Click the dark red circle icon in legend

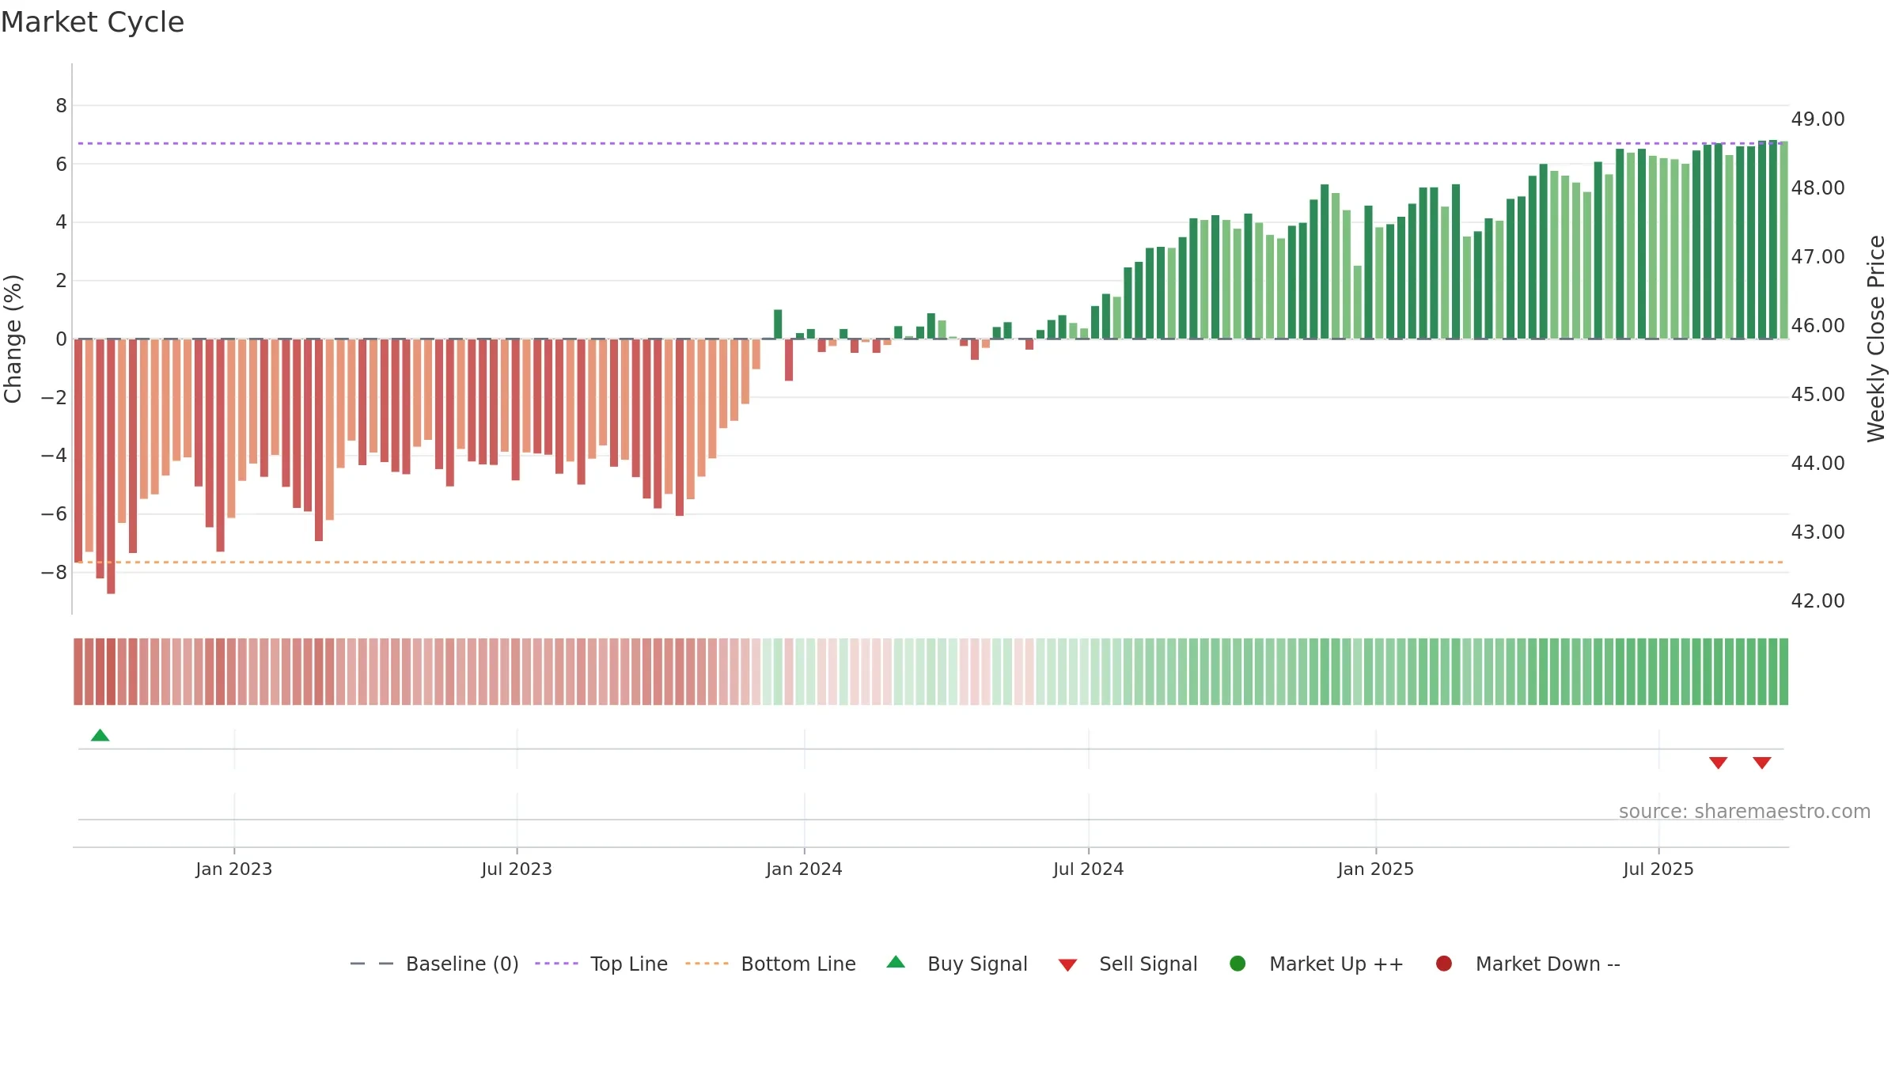[x=1444, y=964]
